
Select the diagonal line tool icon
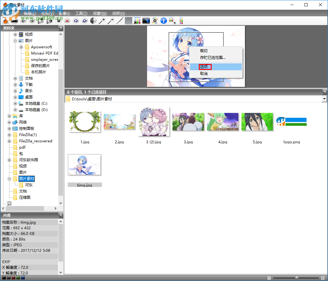point(120,21)
